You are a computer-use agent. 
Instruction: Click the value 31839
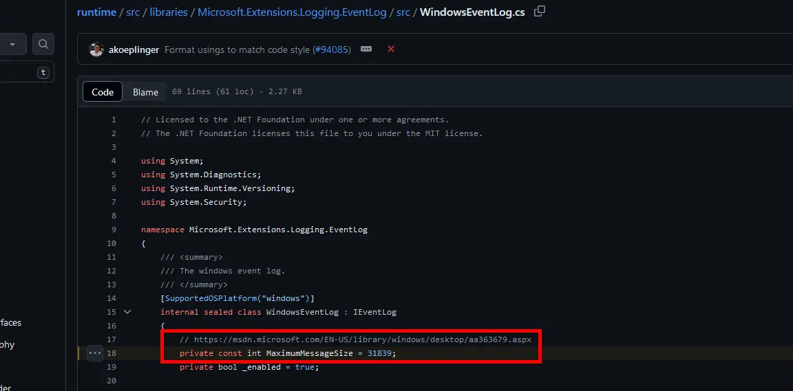coord(379,353)
